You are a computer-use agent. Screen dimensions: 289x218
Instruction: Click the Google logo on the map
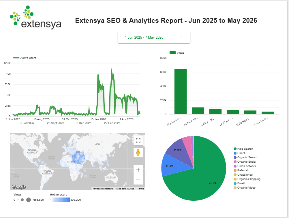coord(19,187)
